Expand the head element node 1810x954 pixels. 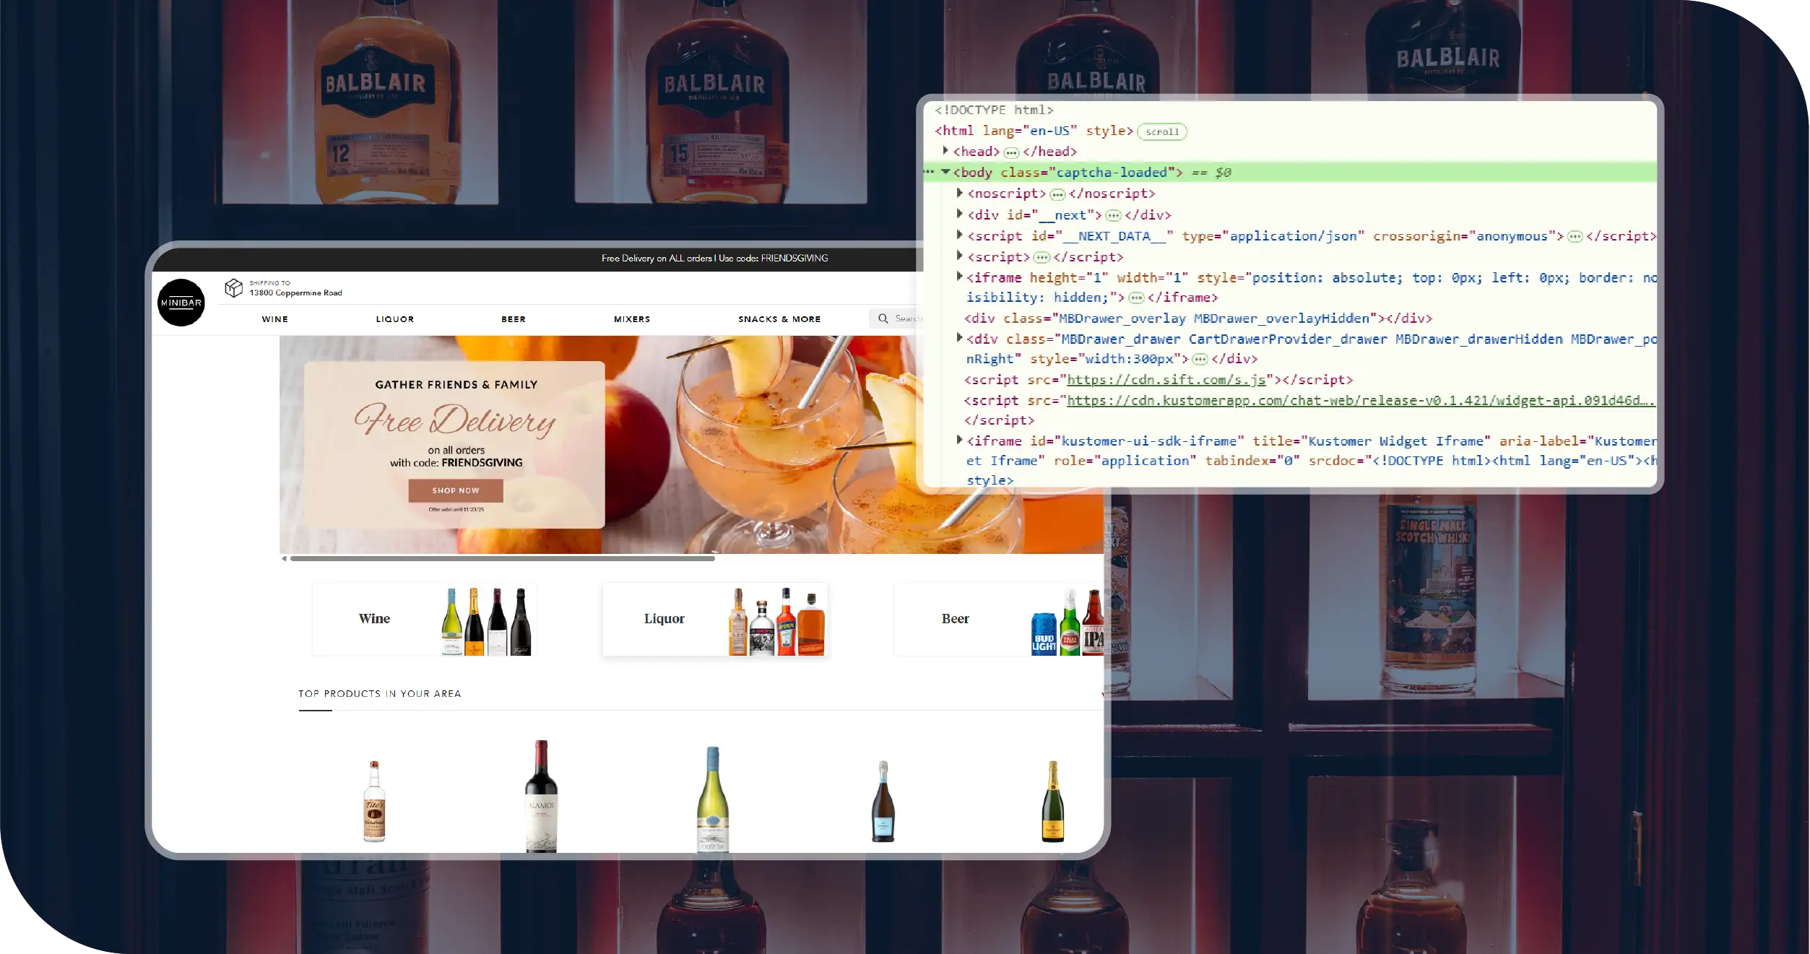click(945, 151)
